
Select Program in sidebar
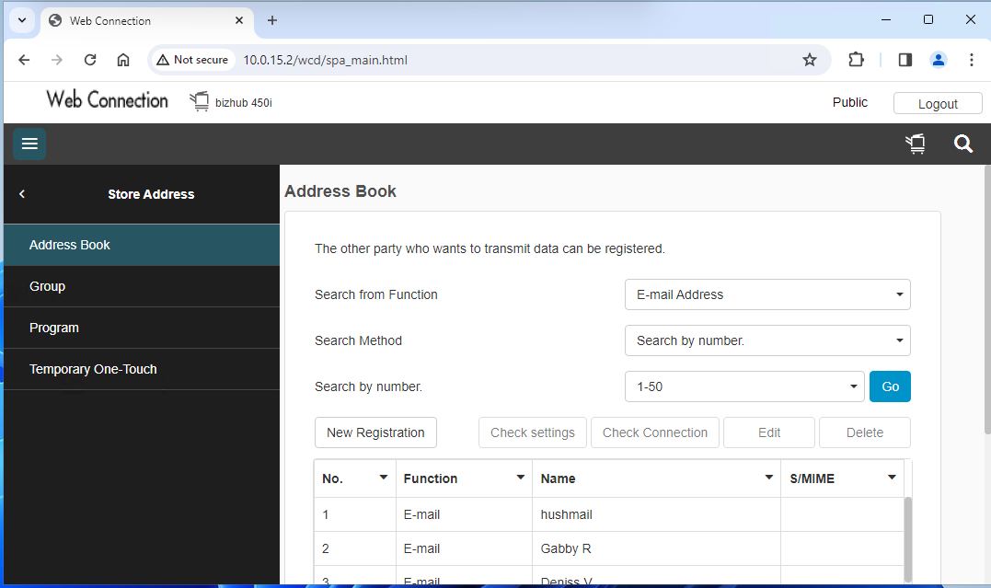[142, 328]
